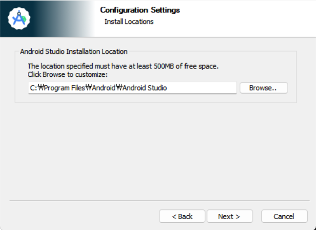316x230 pixels.
Task: Click the Android Studio Installation Location label
Action: tap(74, 51)
